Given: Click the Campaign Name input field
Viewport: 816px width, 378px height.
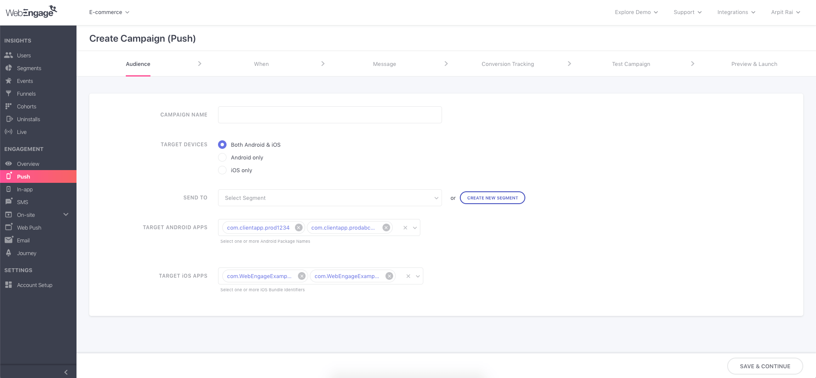Looking at the screenshot, I should (x=330, y=115).
